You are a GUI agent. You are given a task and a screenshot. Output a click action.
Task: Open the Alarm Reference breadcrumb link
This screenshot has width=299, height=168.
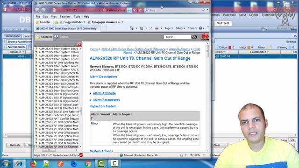[179, 49]
